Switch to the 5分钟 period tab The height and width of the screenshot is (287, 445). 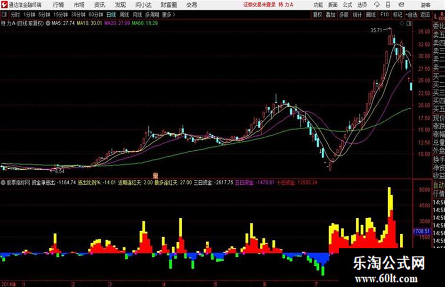pyautogui.click(x=44, y=15)
